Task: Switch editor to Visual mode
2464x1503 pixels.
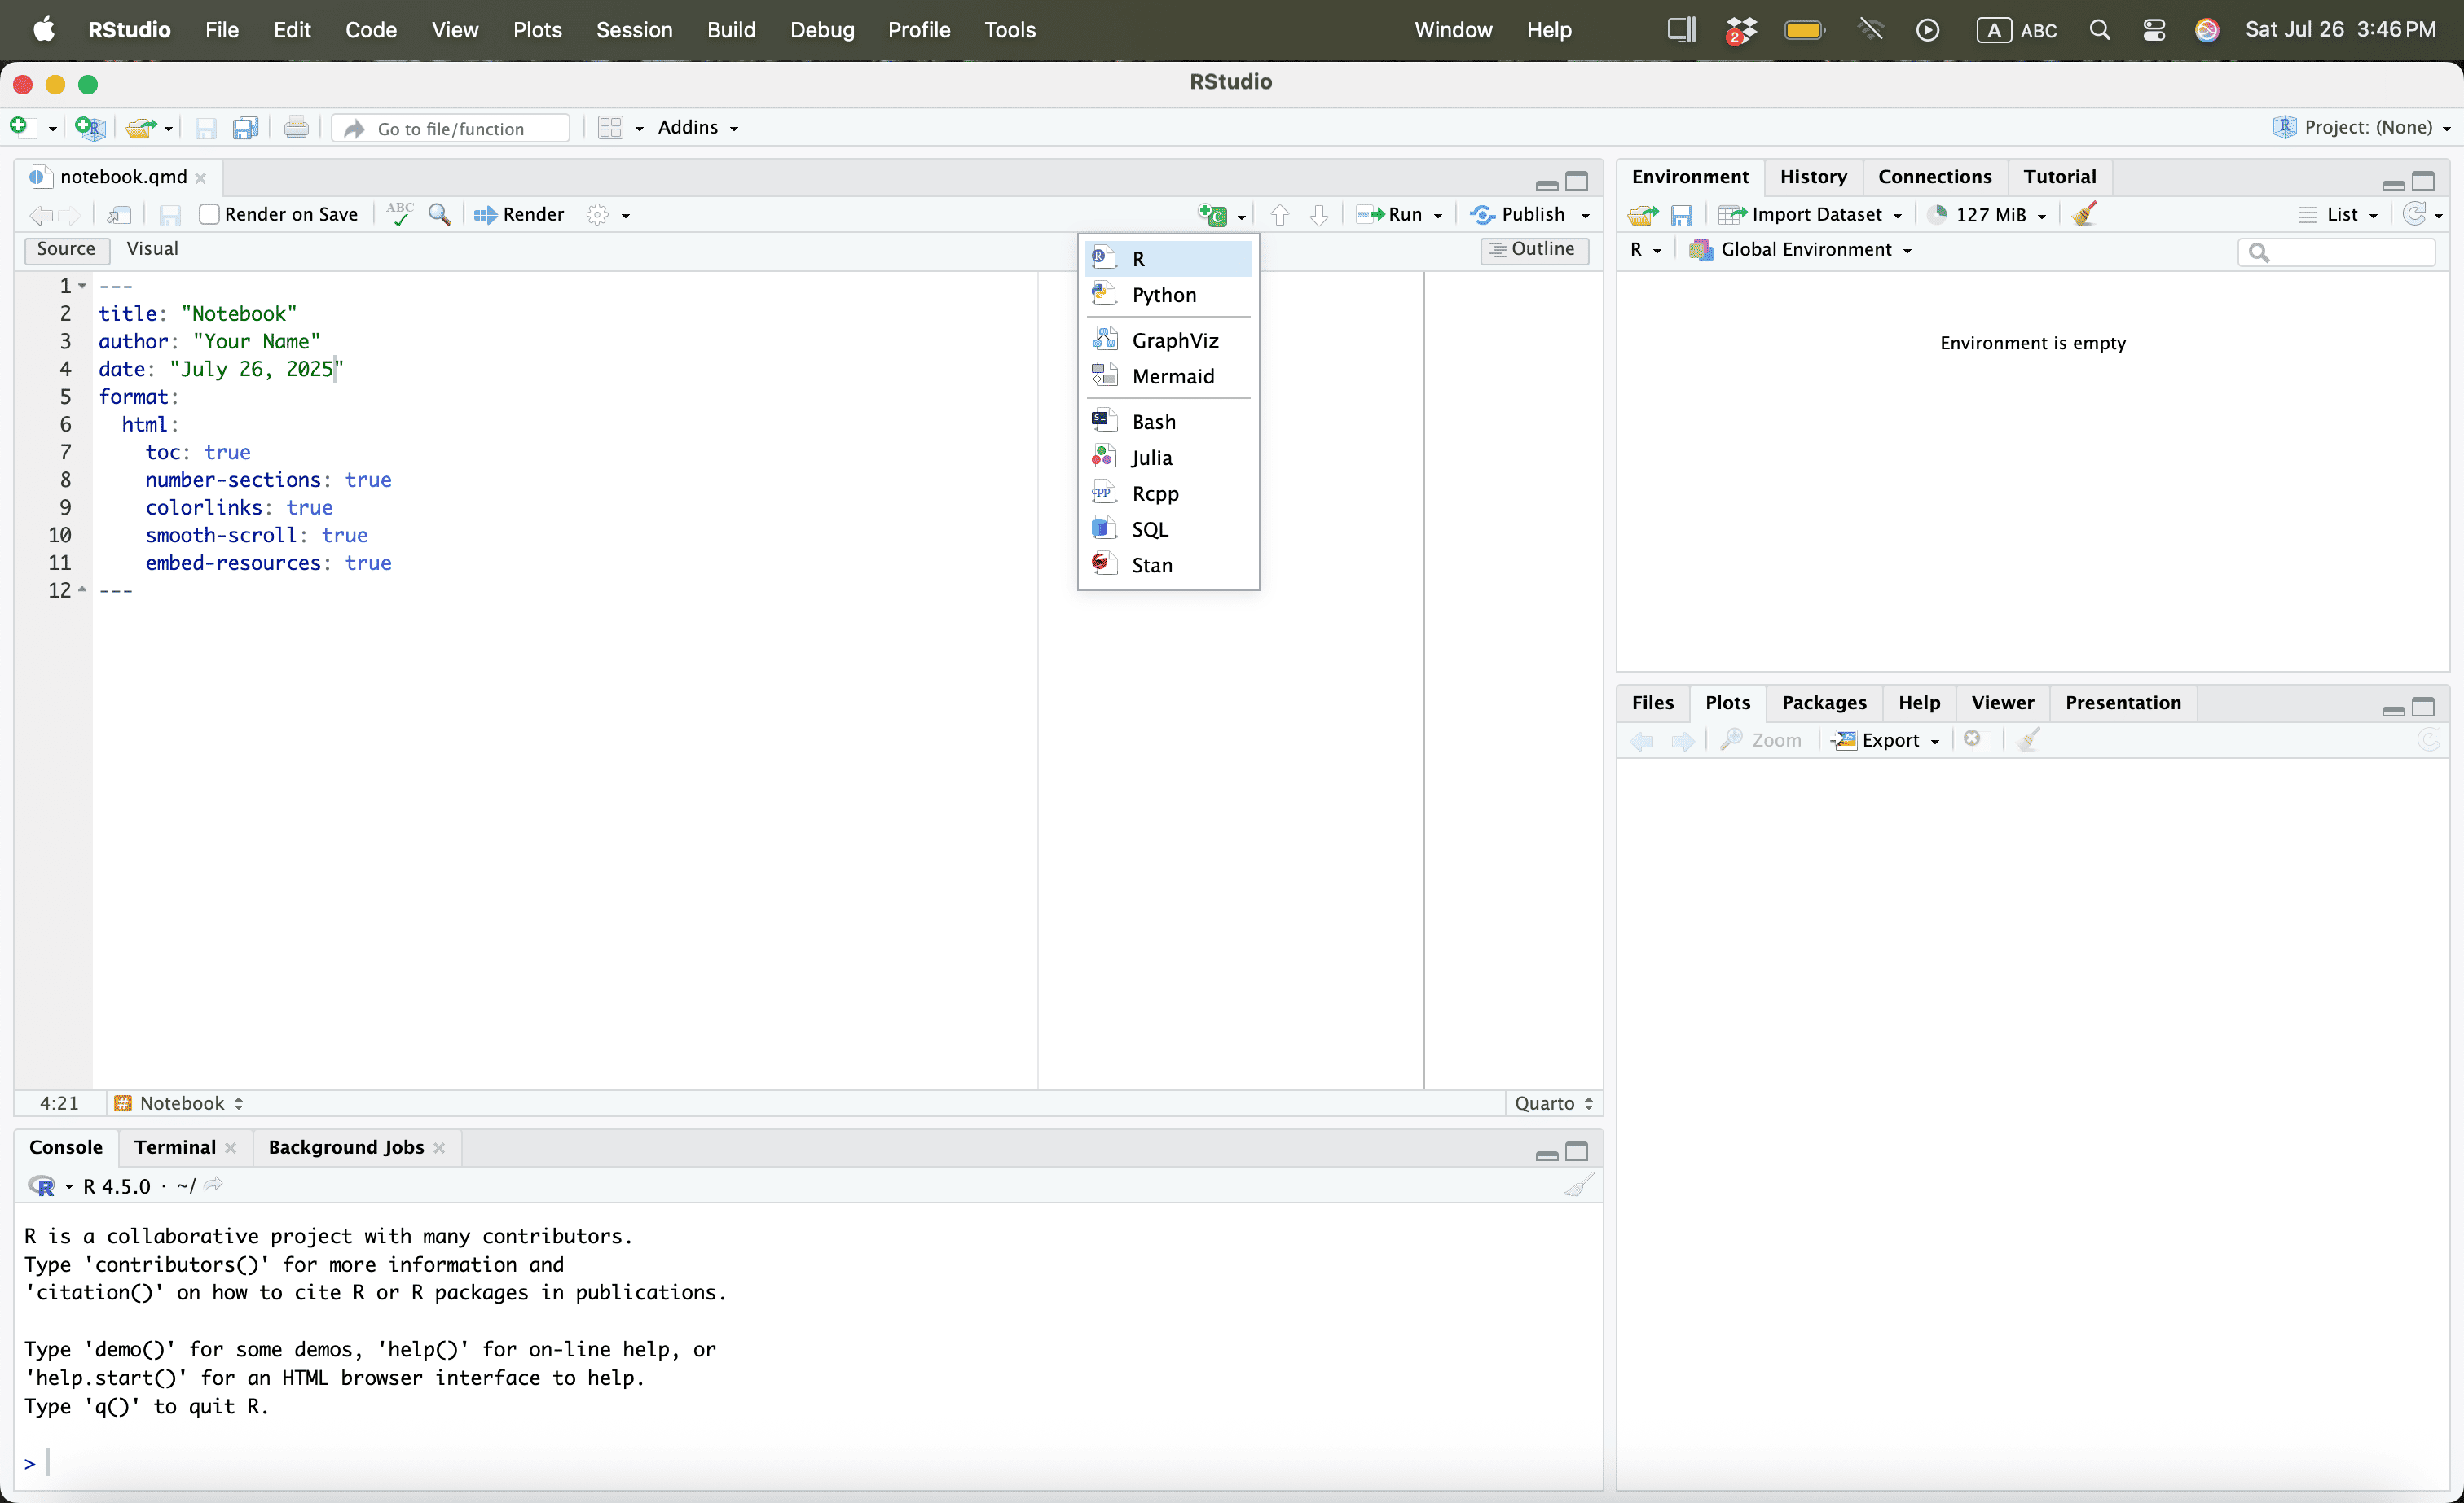Action: (152, 248)
